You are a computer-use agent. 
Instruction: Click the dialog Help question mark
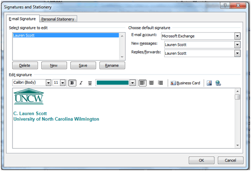(225, 6)
